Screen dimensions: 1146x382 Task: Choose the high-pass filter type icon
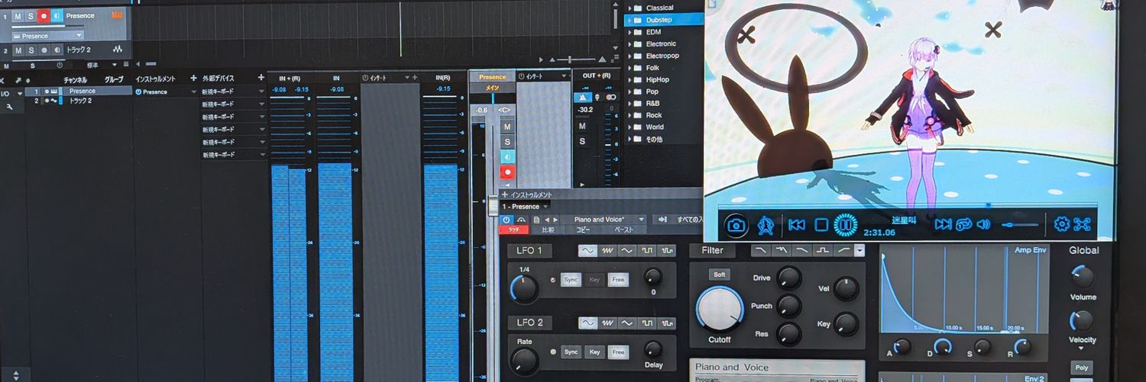843,250
